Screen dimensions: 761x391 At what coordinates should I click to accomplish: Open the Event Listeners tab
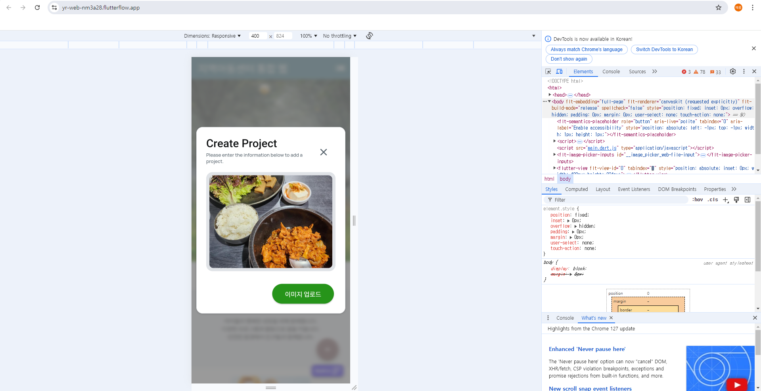point(634,189)
